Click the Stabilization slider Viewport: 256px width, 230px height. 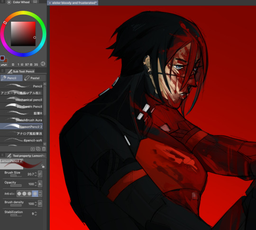[16, 215]
